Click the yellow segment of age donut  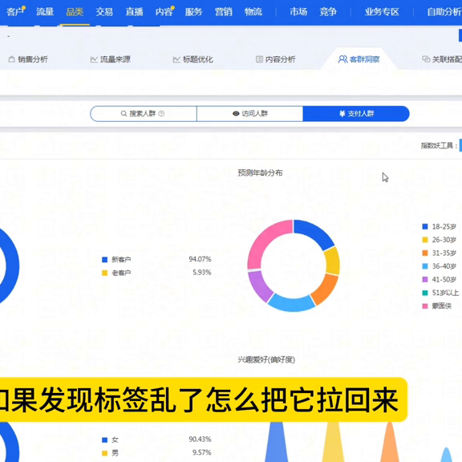[x=332, y=261]
